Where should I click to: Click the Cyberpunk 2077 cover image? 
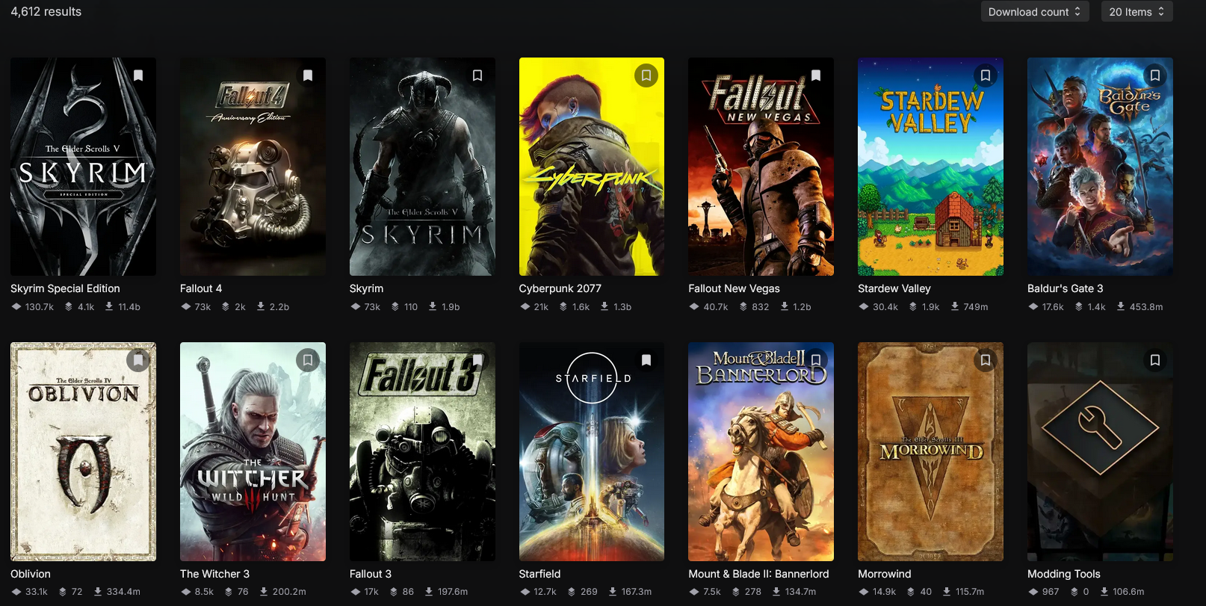click(592, 167)
